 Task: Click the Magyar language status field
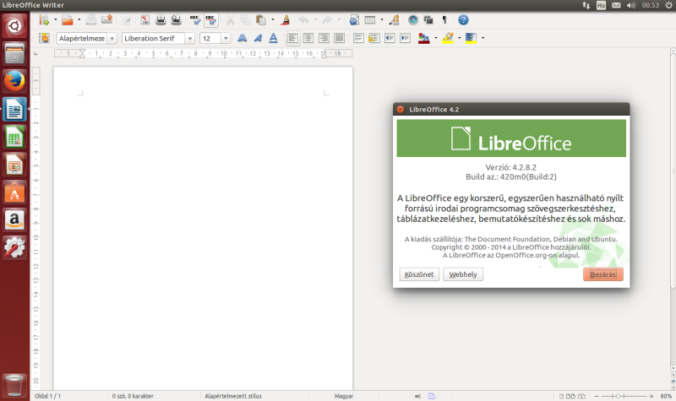pos(344,396)
